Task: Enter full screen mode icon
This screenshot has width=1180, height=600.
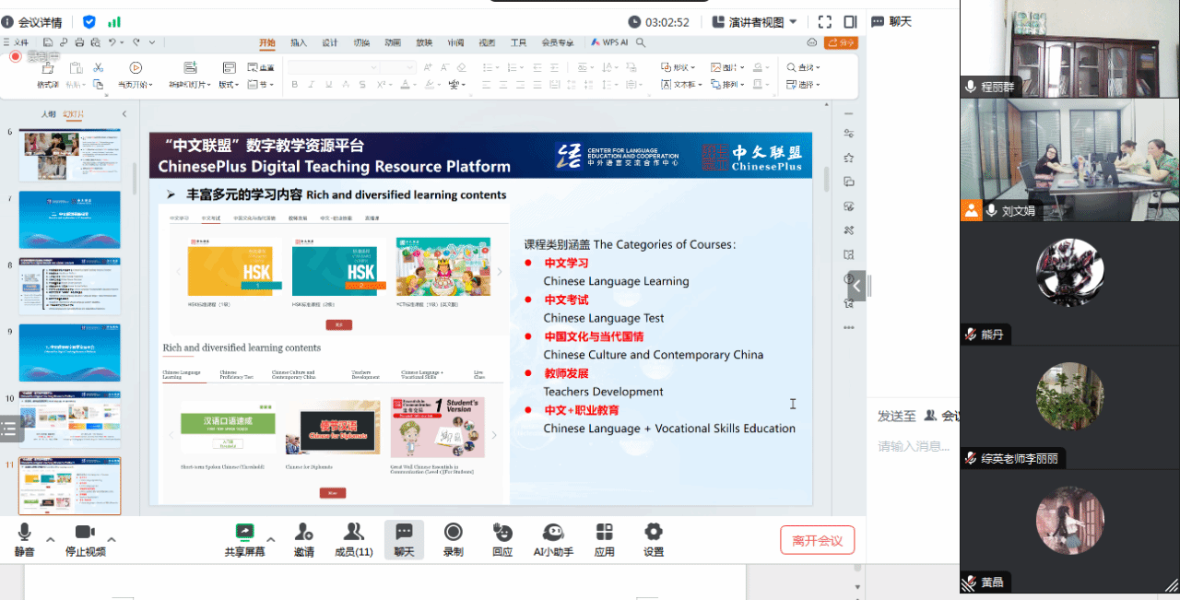Action: click(825, 22)
